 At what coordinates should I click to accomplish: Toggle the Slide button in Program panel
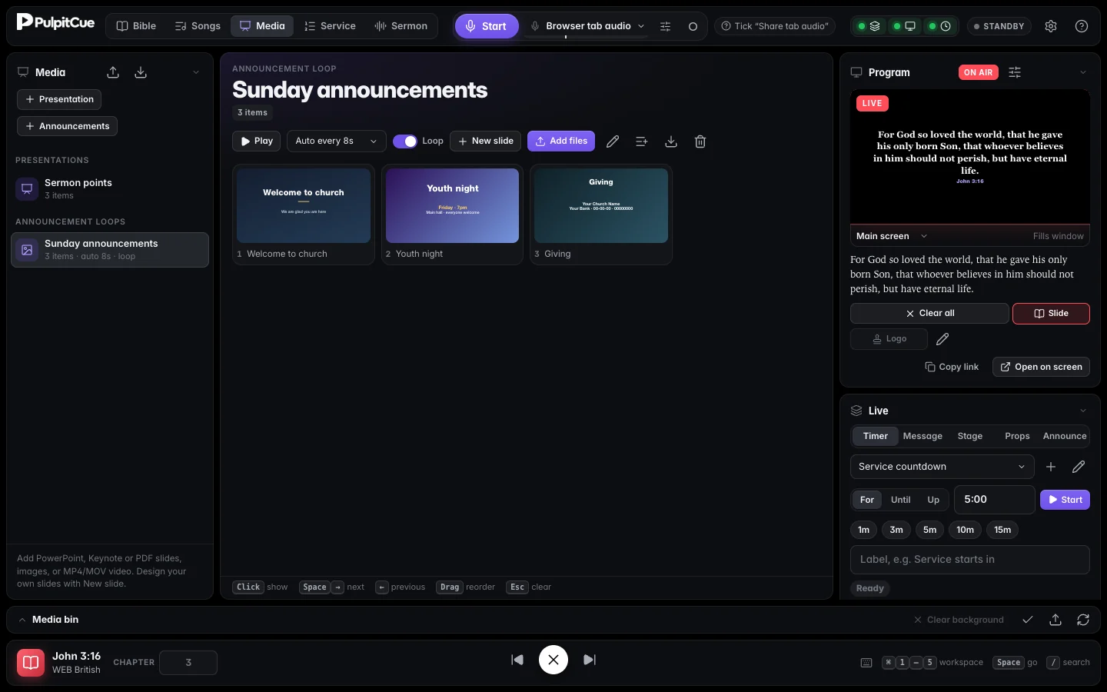[x=1051, y=314]
